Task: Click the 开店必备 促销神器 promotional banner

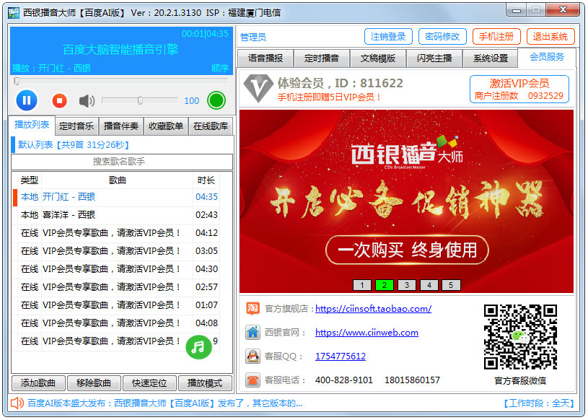Action: point(406,201)
